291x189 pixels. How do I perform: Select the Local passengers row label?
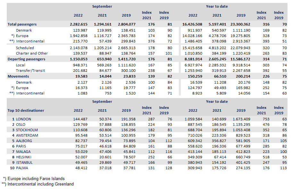(21, 65)
